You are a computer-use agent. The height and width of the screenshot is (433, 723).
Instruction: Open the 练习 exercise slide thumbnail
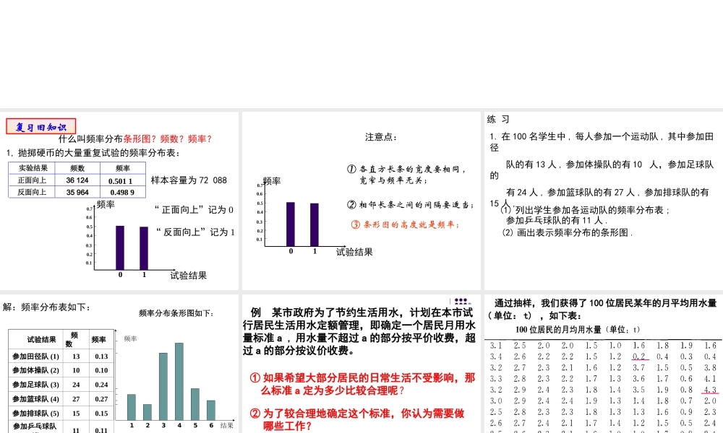click(x=604, y=201)
